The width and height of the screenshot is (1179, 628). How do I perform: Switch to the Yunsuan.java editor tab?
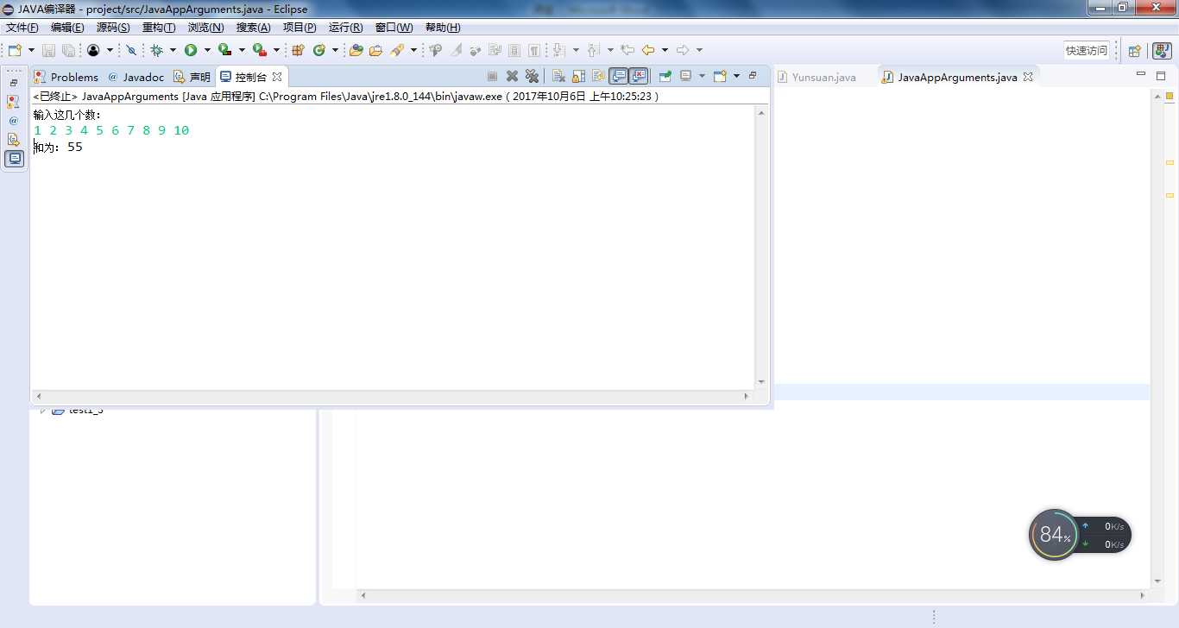coord(816,77)
